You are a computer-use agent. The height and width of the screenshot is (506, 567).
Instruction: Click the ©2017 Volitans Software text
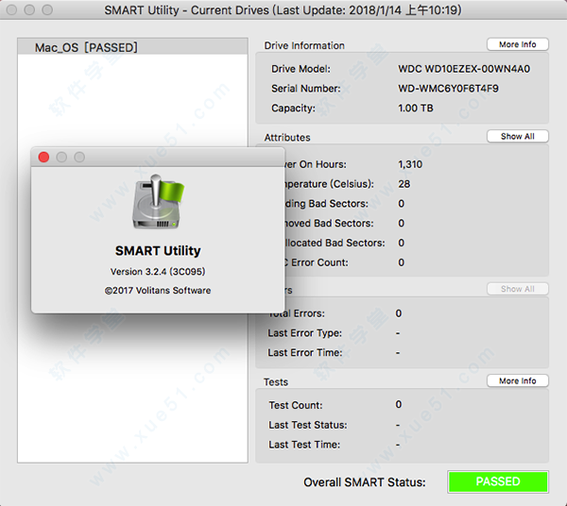pos(158,291)
